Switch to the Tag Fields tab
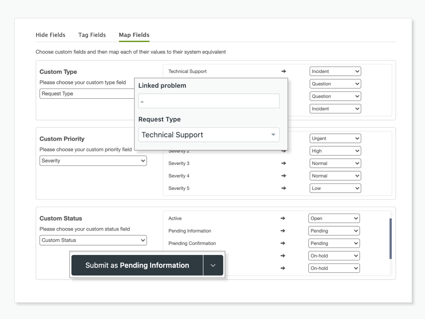Image resolution: width=425 pixels, height=319 pixels. click(92, 35)
